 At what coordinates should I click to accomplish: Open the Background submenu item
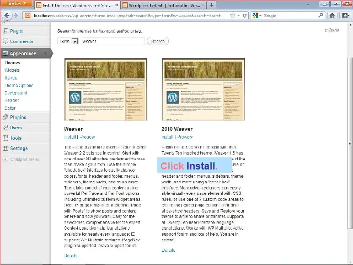click(16, 93)
